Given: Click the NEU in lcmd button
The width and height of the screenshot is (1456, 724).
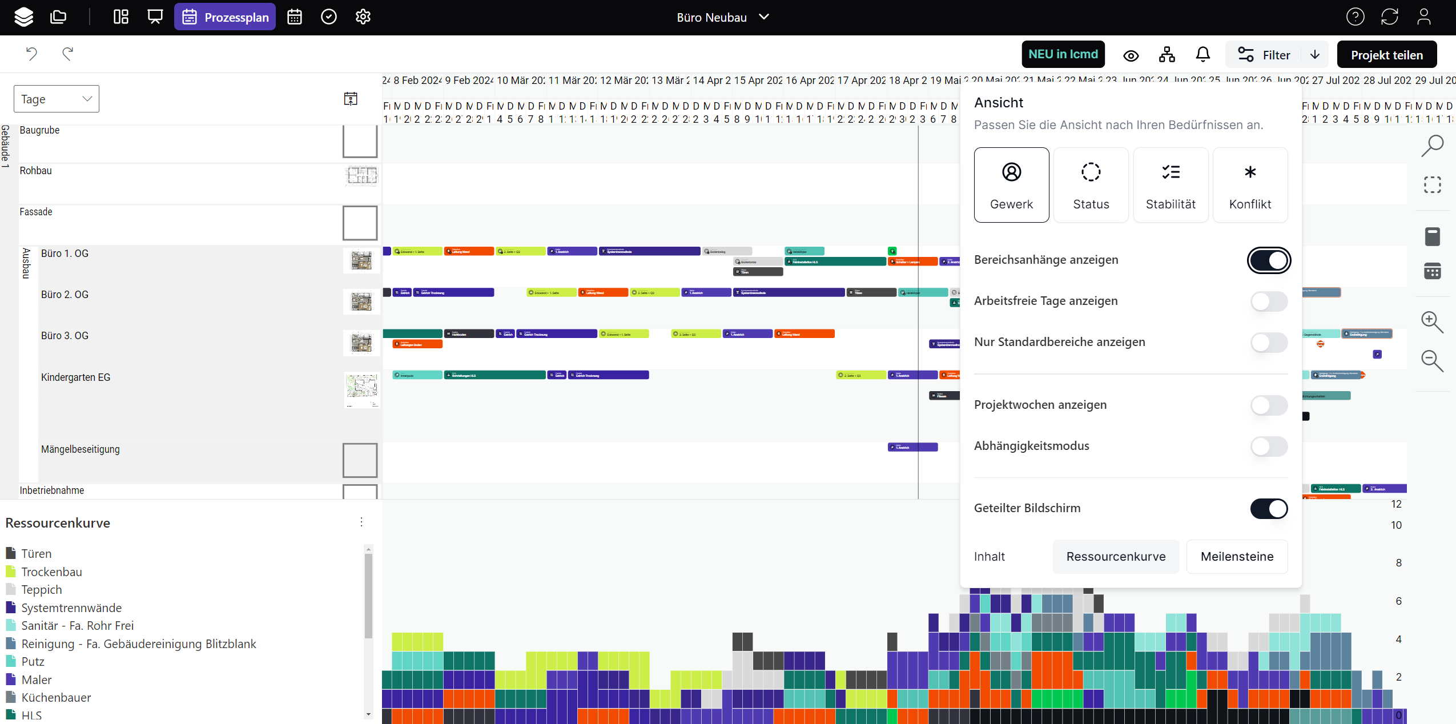Looking at the screenshot, I should click(x=1063, y=54).
